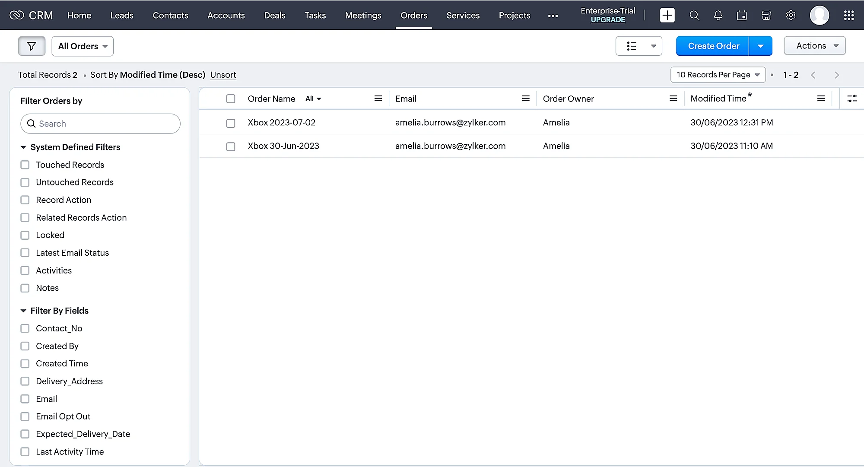This screenshot has height=467, width=864.
Task: Open the notifications bell
Action: (718, 16)
